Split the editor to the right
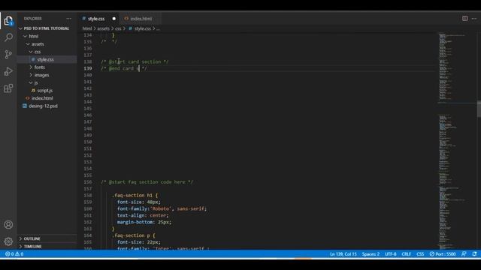Screen dimensions: 481x270 [465, 19]
